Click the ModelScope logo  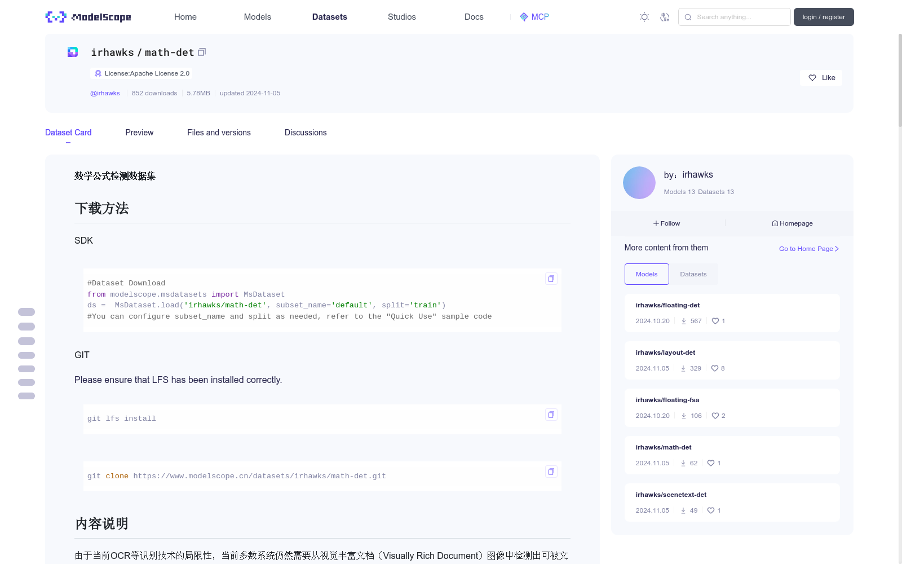click(89, 17)
